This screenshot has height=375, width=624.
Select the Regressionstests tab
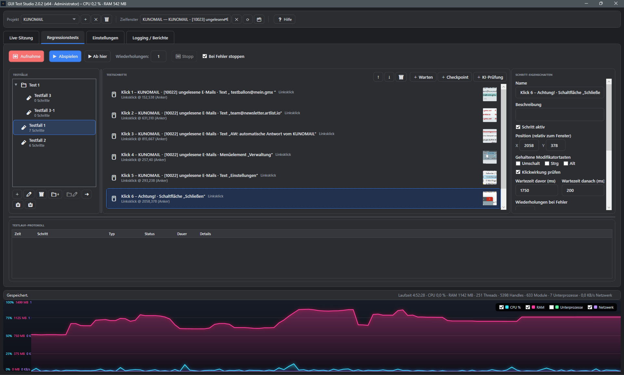click(x=63, y=38)
